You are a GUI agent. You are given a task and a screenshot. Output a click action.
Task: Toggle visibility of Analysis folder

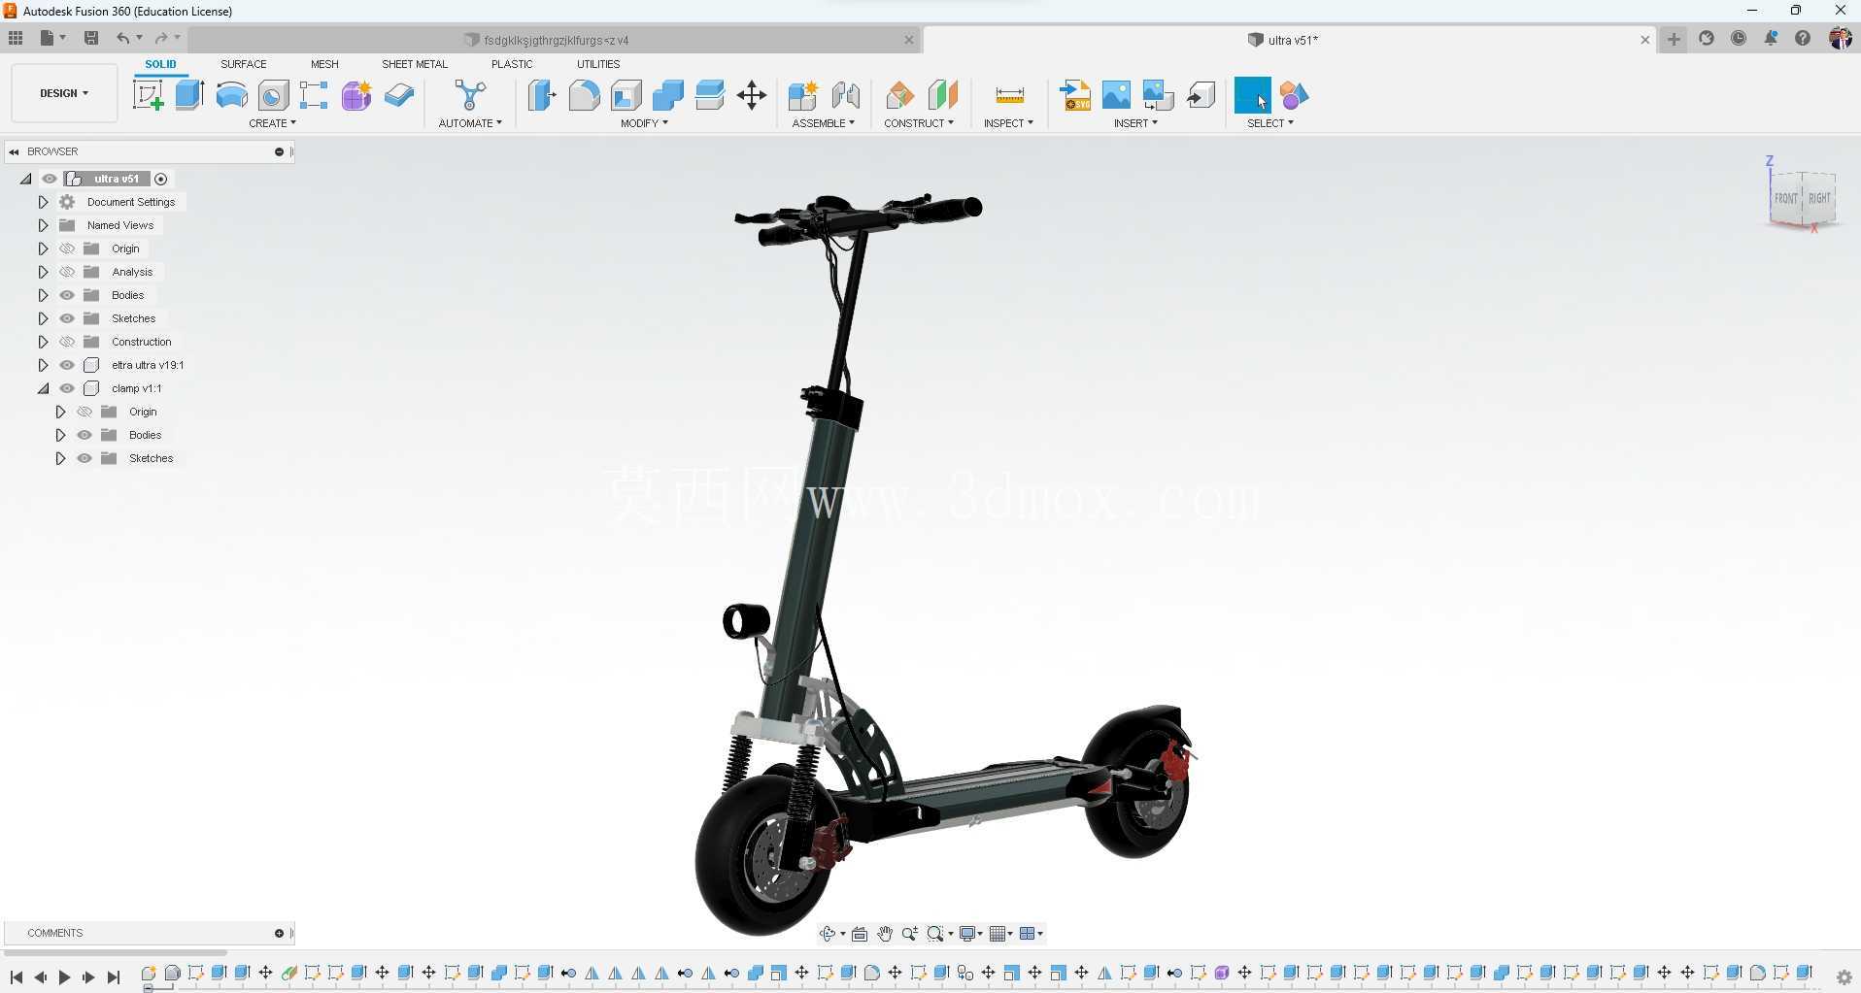pos(67,272)
